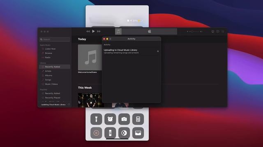Click Uploading to Cloud Music Library row

pyautogui.click(x=131, y=51)
